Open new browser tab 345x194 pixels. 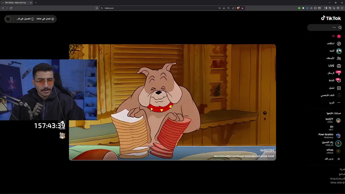[x=36, y=3]
